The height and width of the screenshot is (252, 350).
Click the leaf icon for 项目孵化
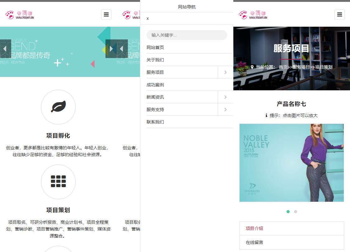58,107
